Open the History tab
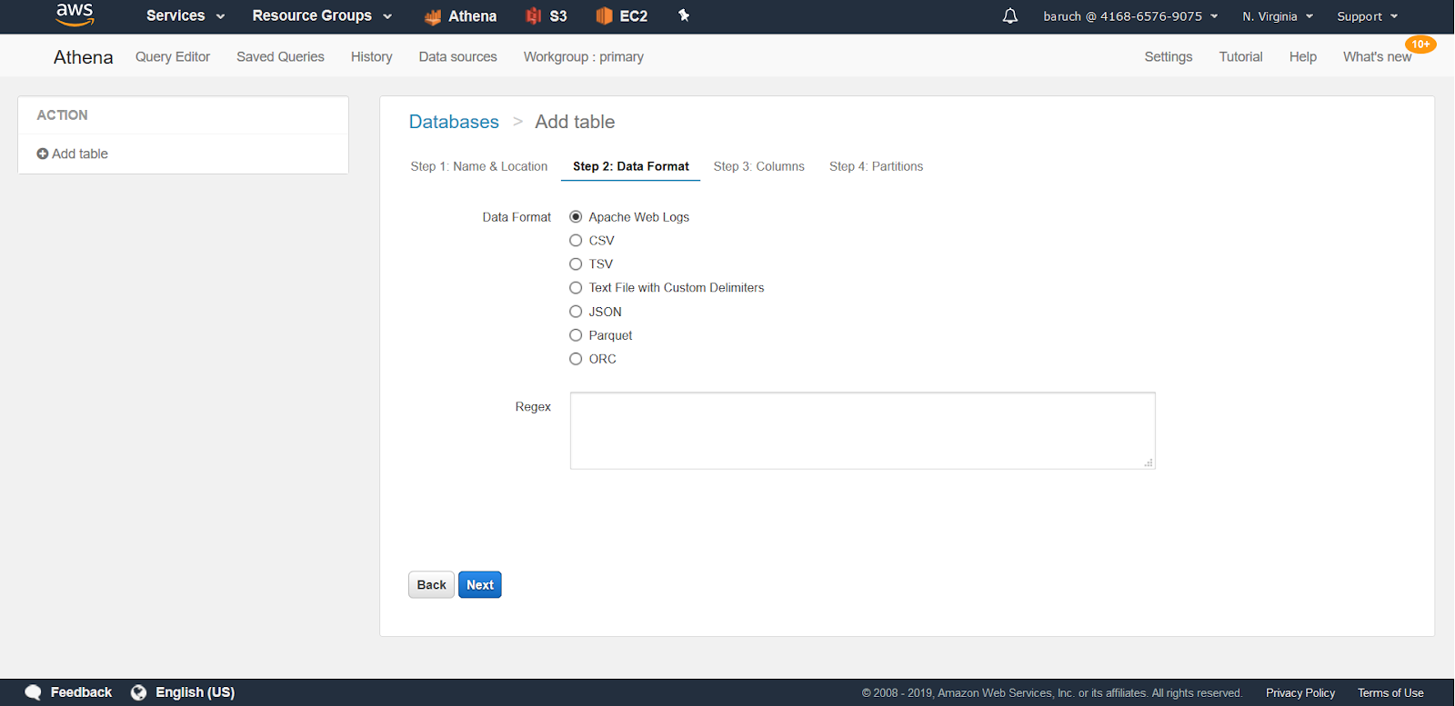The width and height of the screenshot is (1455, 706). tap(372, 56)
